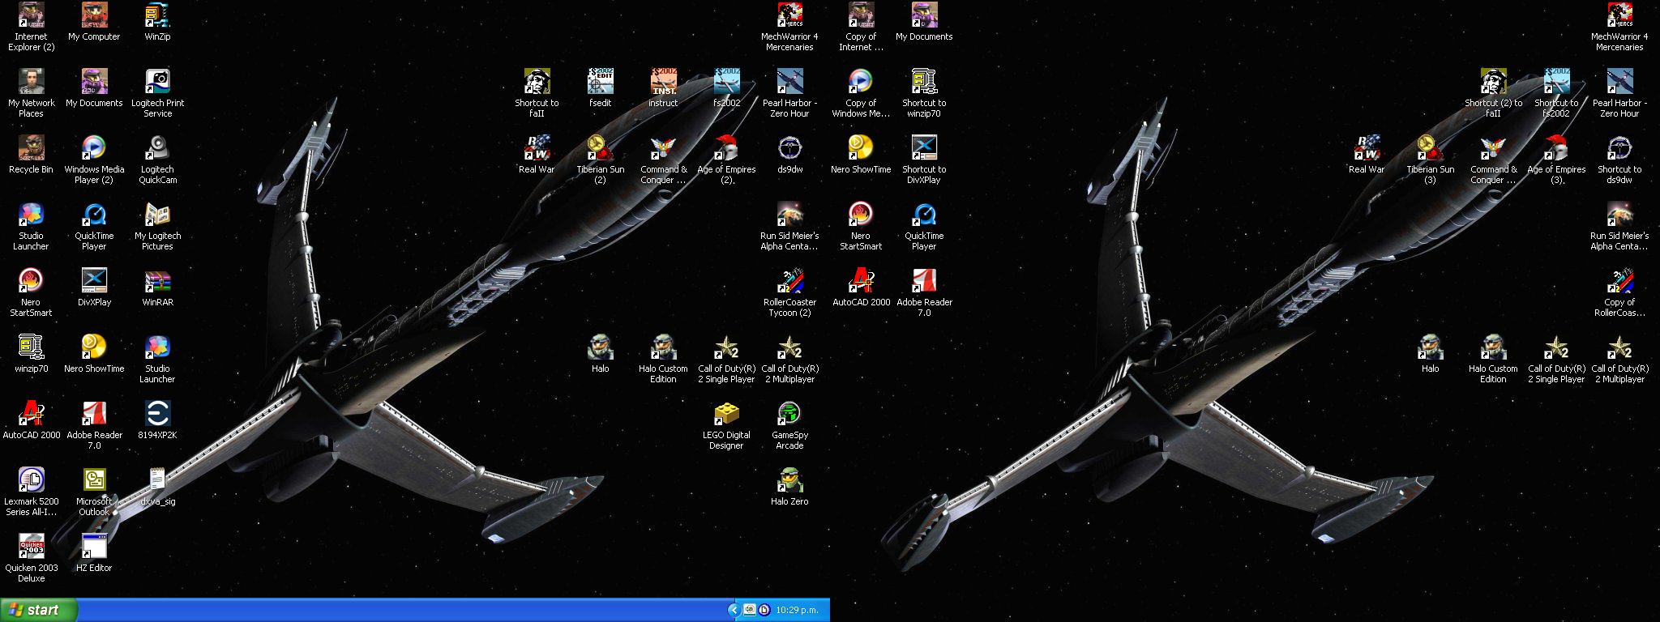Open the WinRAR desktop shortcut

[x=157, y=282]
